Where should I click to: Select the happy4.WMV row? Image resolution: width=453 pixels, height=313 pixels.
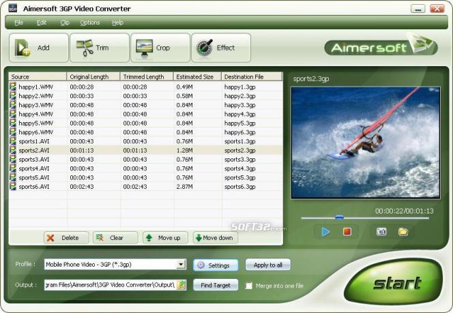click(145, 114)
